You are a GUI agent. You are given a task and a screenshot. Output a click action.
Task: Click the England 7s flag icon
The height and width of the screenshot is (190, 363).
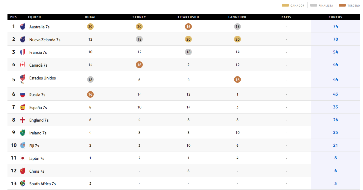(x=22, y=120)
